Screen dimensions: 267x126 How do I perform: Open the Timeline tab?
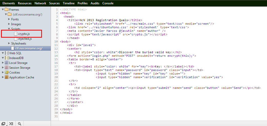[x=69, y=3]
